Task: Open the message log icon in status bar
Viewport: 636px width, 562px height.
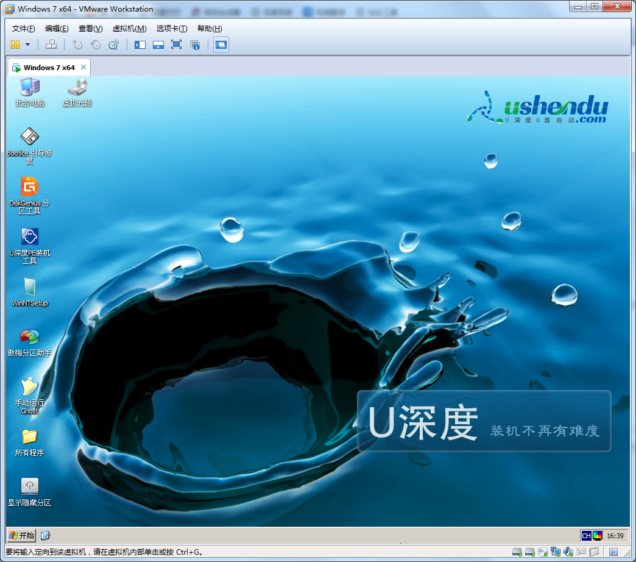Action: pyautogui.click(x=613, y=552)
